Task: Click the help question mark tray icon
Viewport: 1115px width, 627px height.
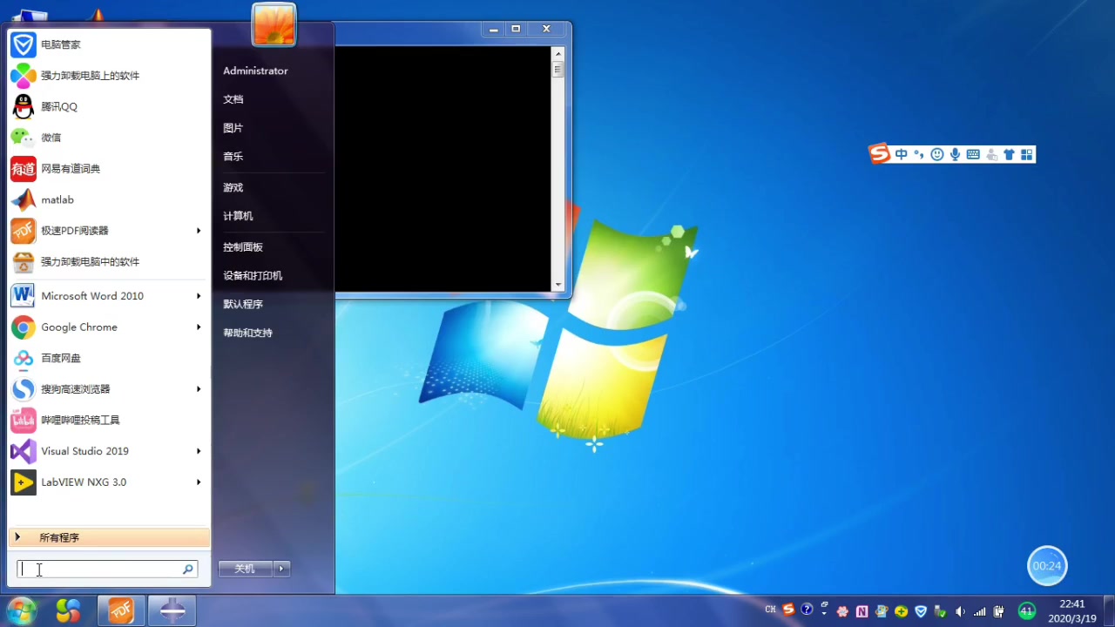Action: point(807,610)
